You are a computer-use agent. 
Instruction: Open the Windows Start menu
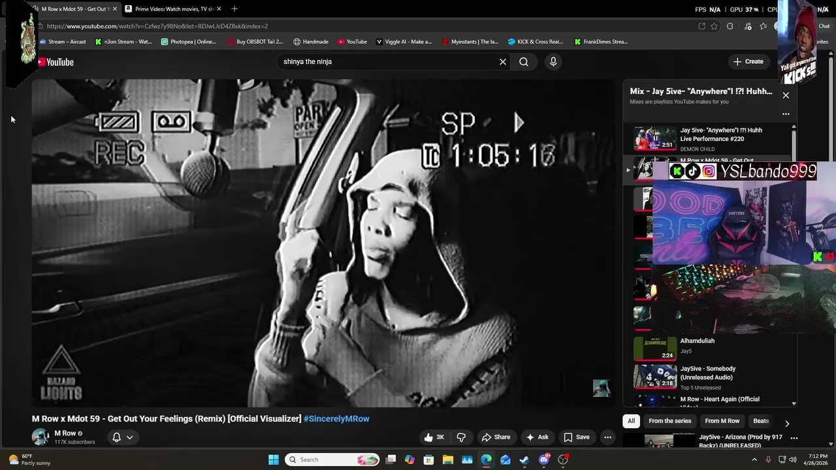(274, 460)
